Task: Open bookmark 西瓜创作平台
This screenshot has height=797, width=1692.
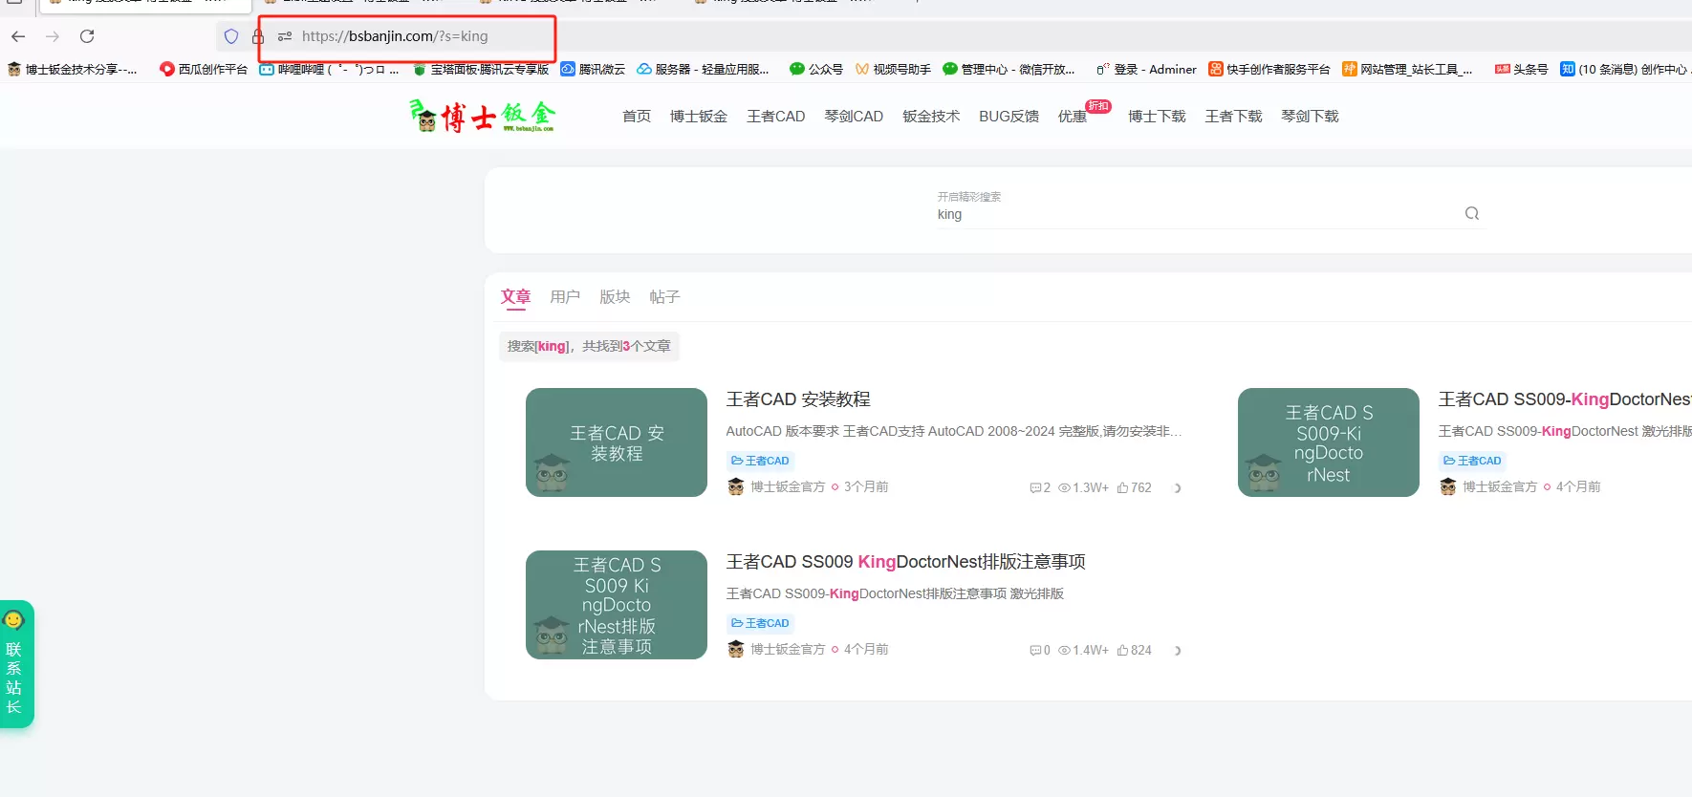Action: [204, 69]
